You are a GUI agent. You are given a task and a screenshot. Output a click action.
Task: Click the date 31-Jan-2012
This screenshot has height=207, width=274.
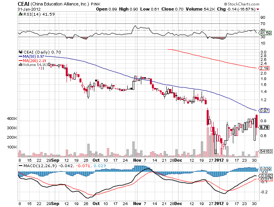tap(29, 9)
